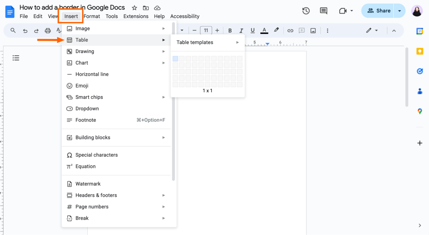Choose Horizontal line from Insert menu

pos(116,74)
